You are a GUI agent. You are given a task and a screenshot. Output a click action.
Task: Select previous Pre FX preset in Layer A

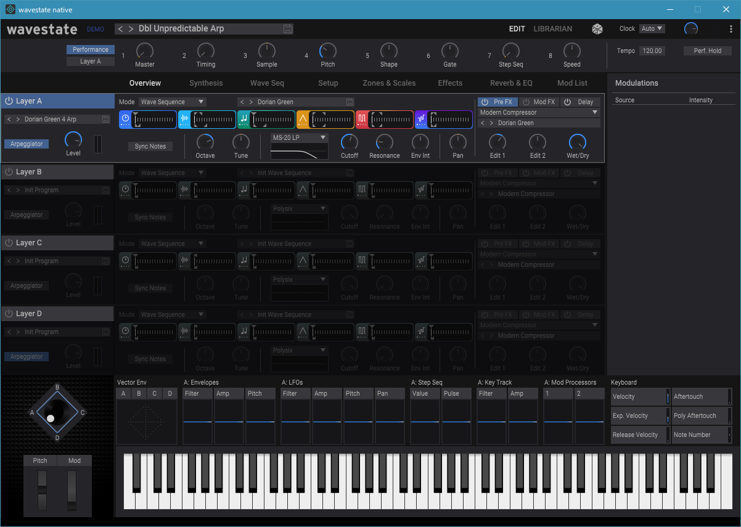point(483,123)
